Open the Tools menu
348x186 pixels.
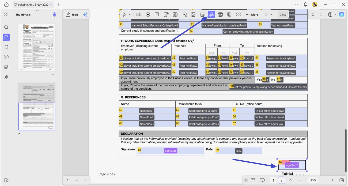point(72,14)
